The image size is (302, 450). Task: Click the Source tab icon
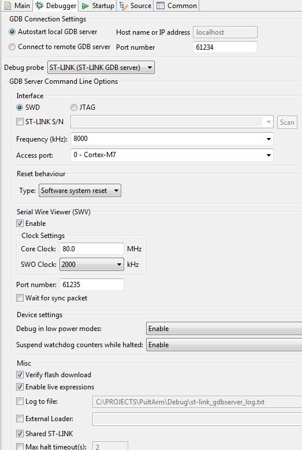pos(124,6)
